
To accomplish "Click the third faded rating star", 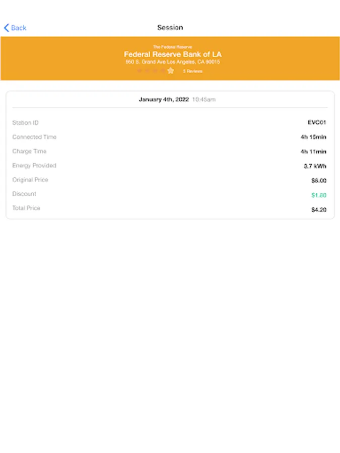I will click(155, 71).
